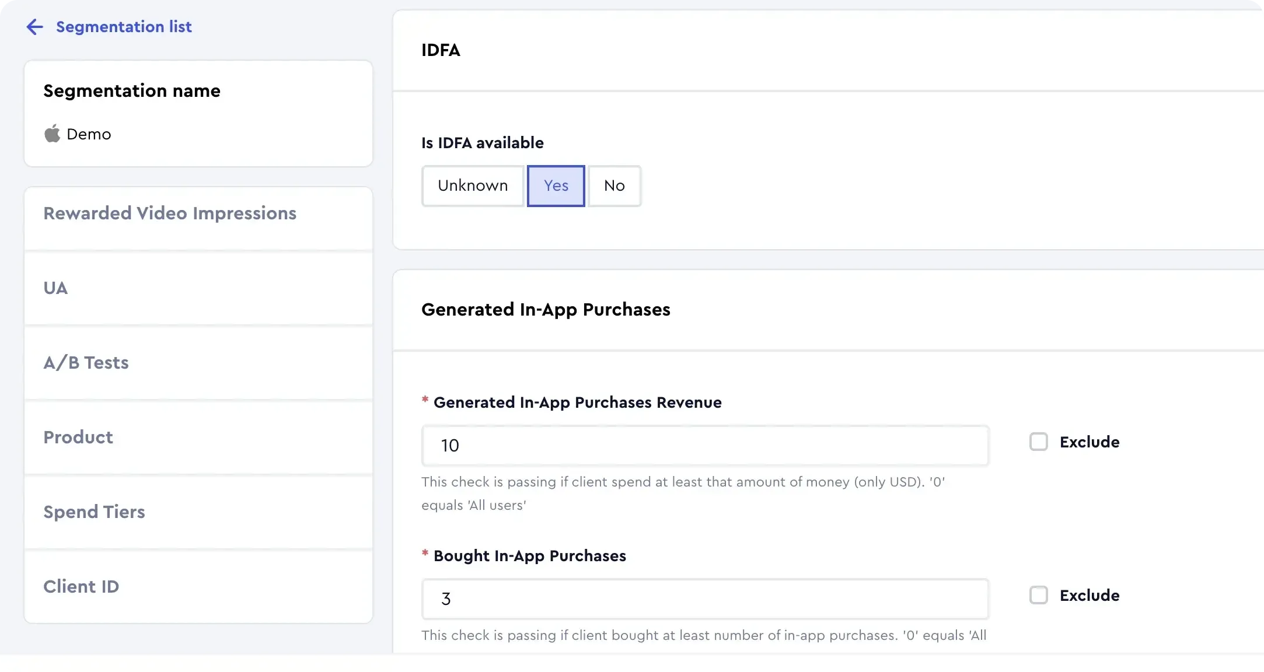Select Yes for IDFA available
Screen dimensions: 1264x672
point(556,185)
